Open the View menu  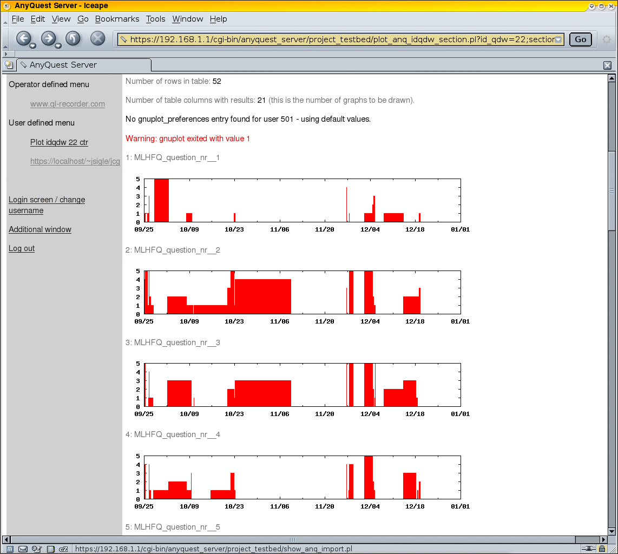[61, 19]
